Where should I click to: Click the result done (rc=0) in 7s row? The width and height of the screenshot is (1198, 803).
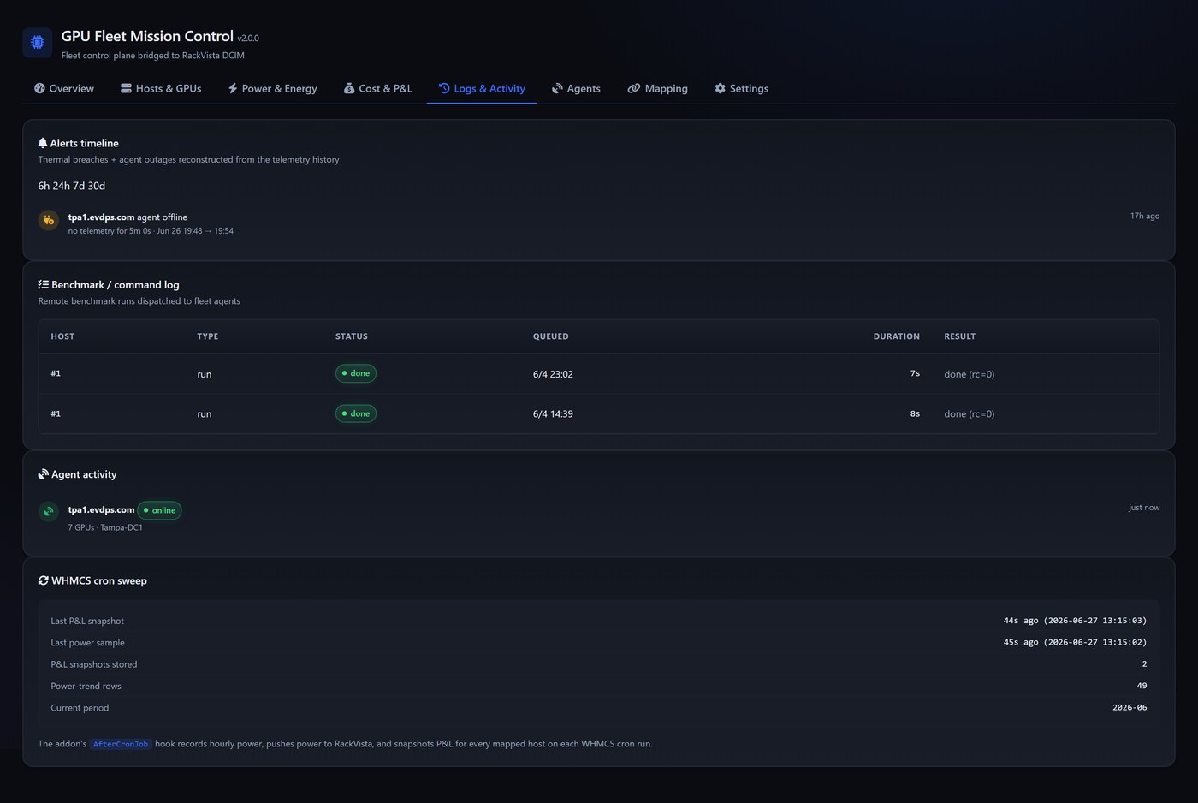pyautogui.click(x=970, y=374)
